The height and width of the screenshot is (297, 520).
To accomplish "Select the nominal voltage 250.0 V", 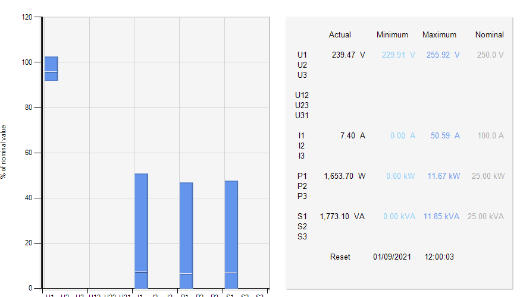I will [x=490, y=55].
